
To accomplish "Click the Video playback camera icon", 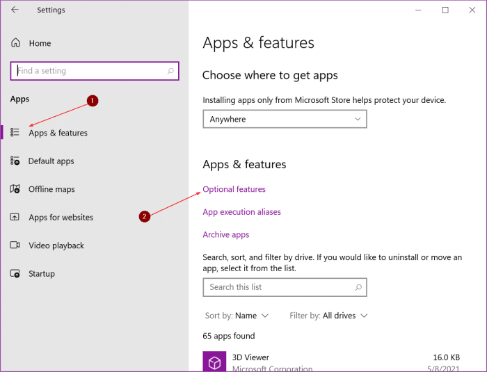I will click(x=15, y=245).
